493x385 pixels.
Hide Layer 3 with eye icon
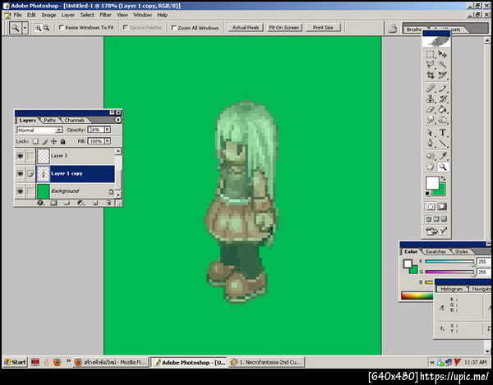click(20, 156)
